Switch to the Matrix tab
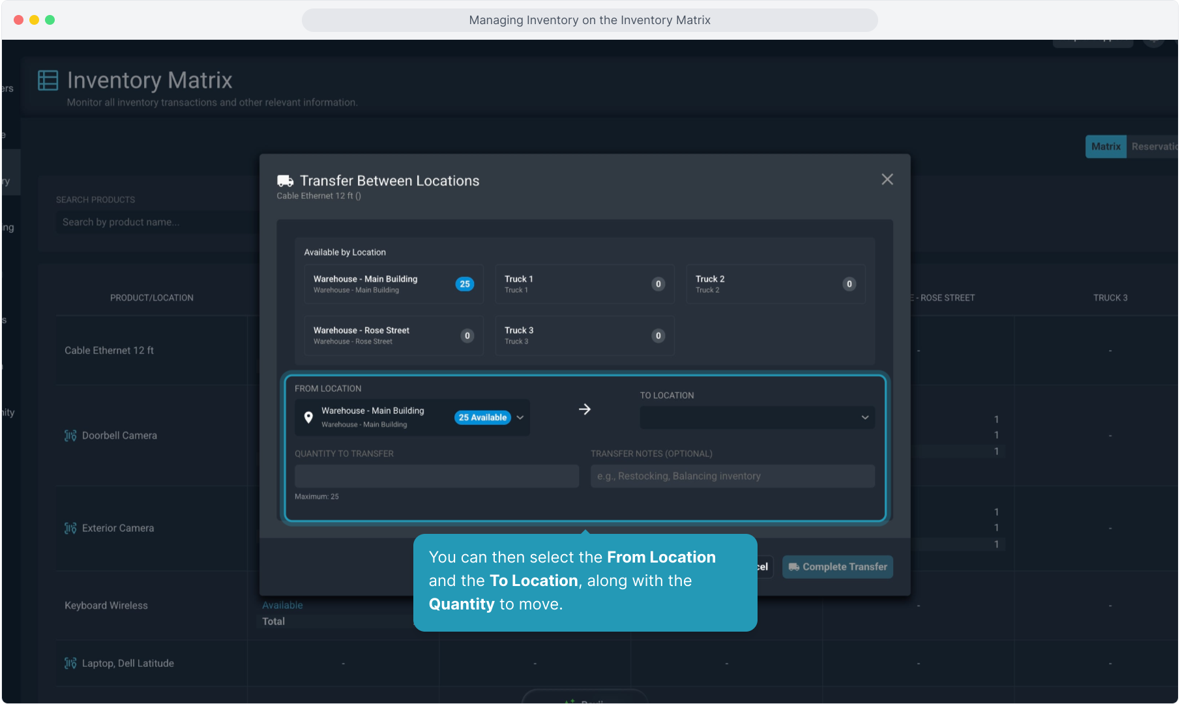The height and width of the screenshot is (704, 1180). (x=1106, y=147)
